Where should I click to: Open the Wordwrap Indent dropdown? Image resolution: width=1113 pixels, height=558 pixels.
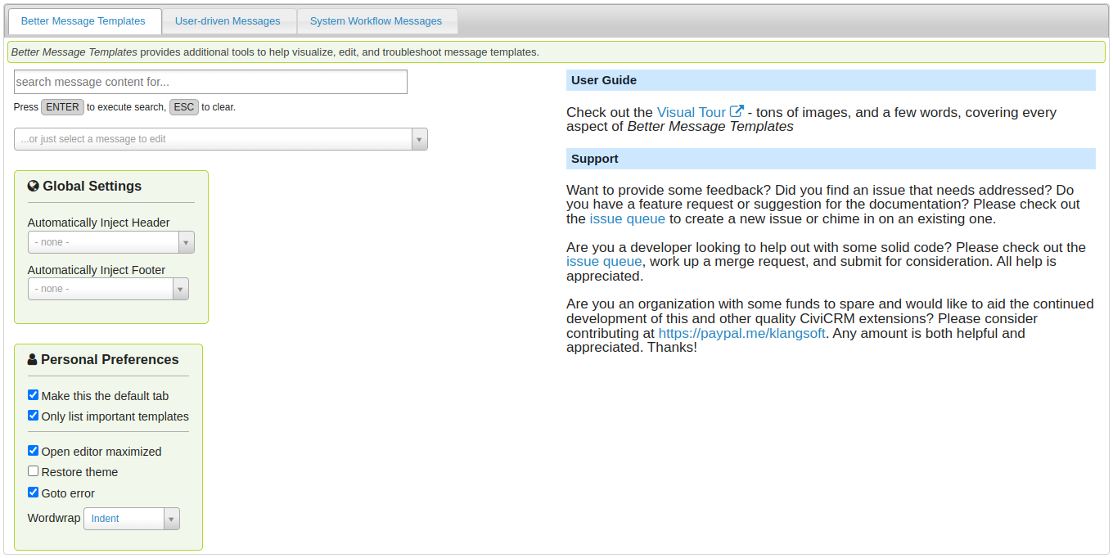tap(131, 519)
